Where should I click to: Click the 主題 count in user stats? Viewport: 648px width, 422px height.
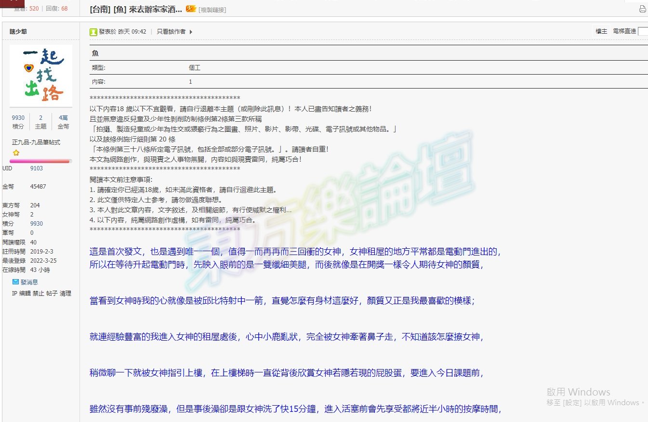pyautogui.click(x=41, y=122)
